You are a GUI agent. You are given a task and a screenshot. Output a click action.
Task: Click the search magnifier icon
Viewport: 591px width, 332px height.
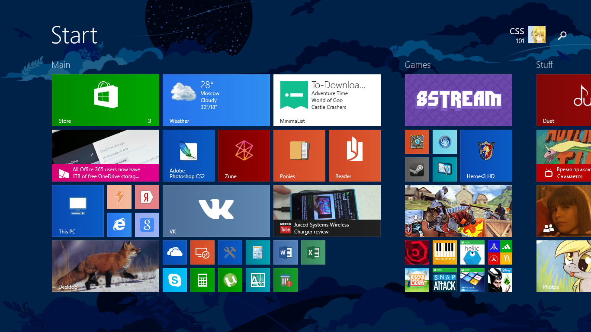tap(562, 35)
